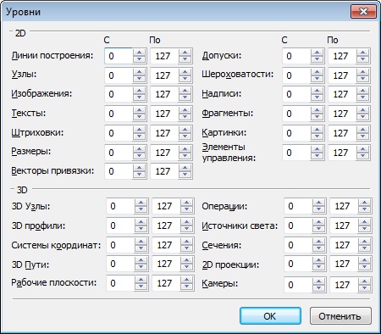Focus the 3D профили С input field

[x=120, y=225]
